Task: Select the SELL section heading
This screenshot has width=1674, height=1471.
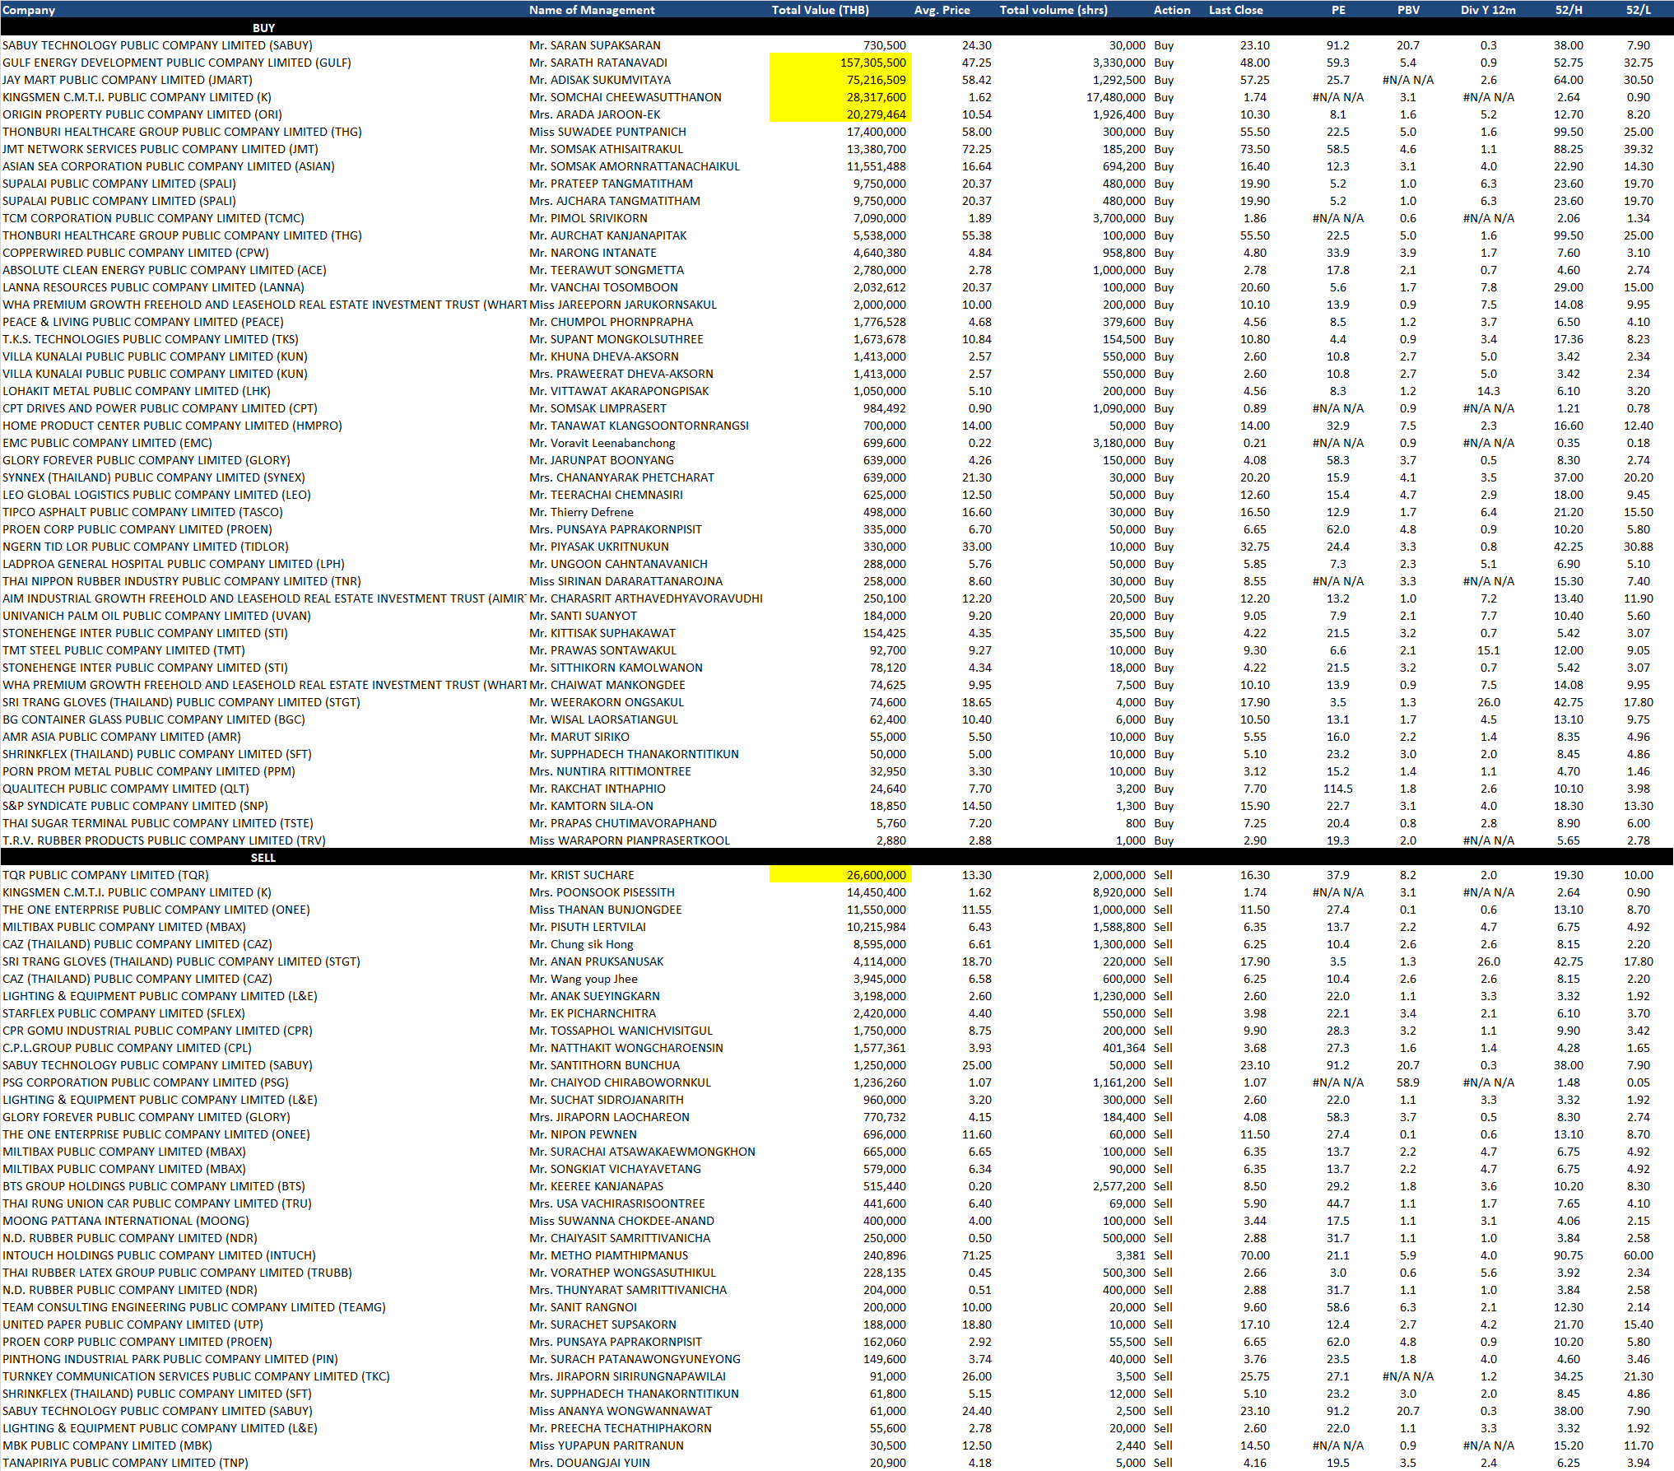Action: (x=263, y=858)
